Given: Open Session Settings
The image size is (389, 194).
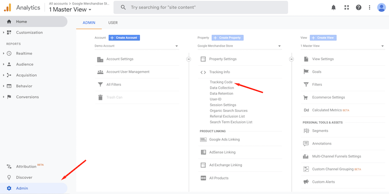Looking at the screenshot, I should click(223, 105).
